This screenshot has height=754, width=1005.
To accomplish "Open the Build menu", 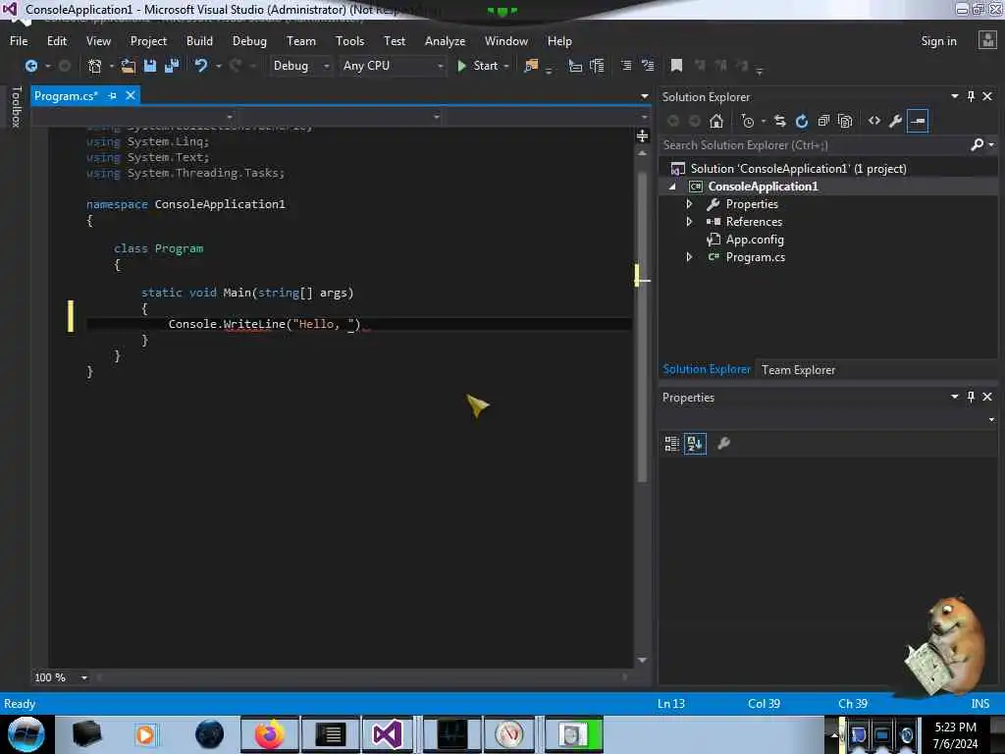I will click(x=199, y=41).
